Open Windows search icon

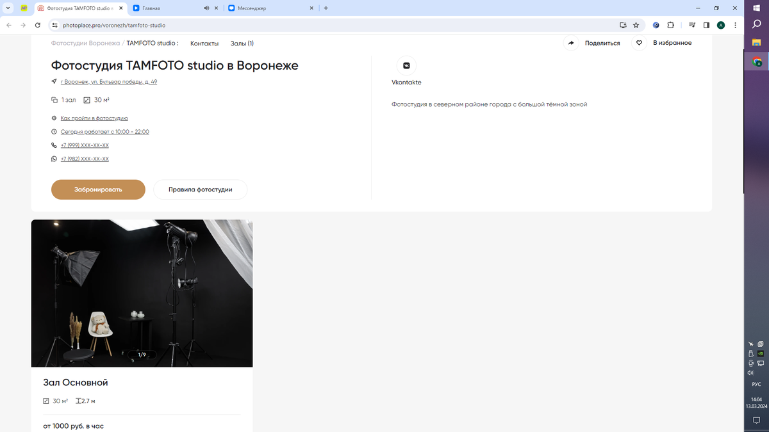pyautogui.click(x=756, y=24)
